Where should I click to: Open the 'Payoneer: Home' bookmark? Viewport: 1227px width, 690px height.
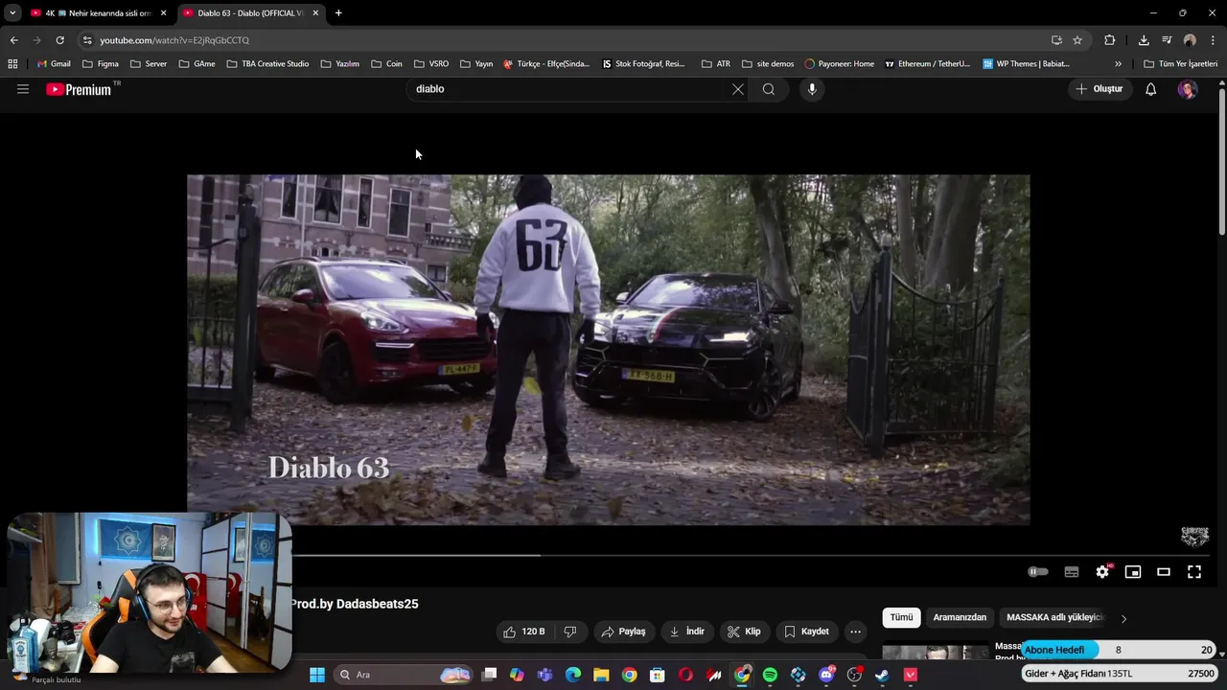[x=839, y=64]
